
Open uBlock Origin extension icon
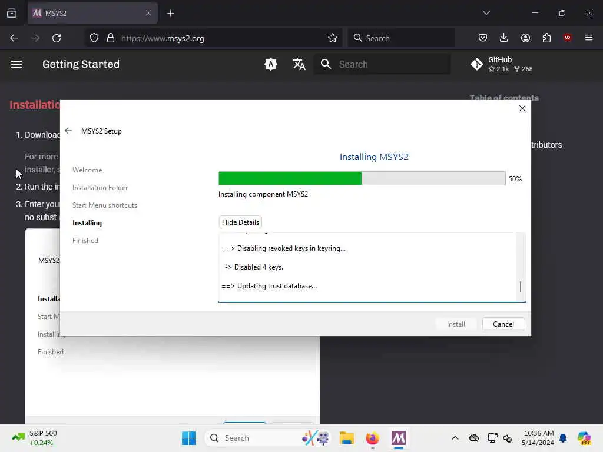point(568,38)
